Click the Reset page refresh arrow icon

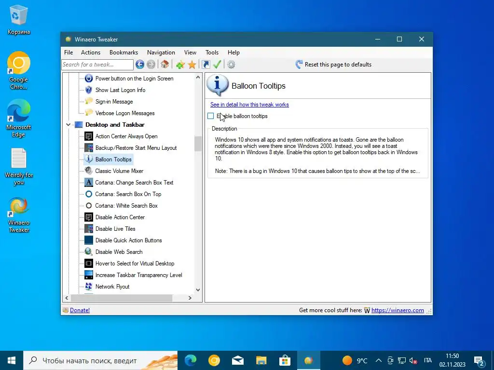point(299,65)
